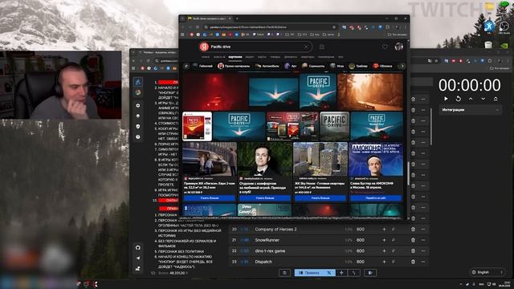Click the Yandex search field with Pacific drive
Viewport: 514px width, 289px height.
tap(255, 47)
